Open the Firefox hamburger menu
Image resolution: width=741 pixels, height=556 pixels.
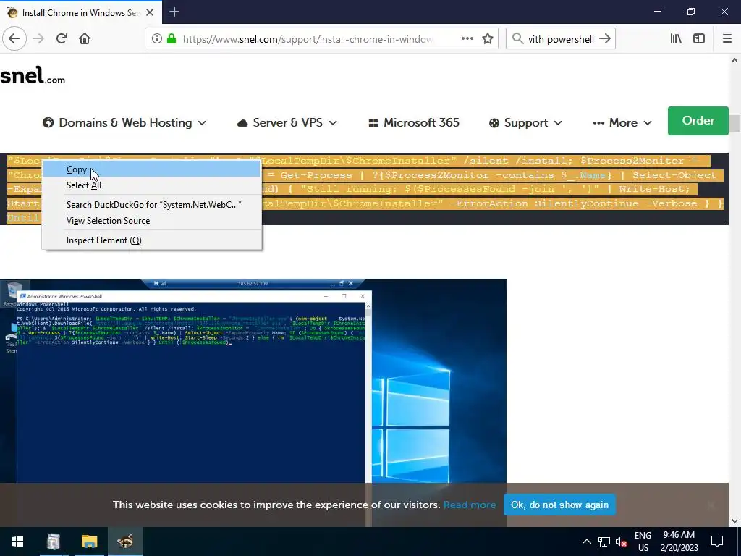727,39
